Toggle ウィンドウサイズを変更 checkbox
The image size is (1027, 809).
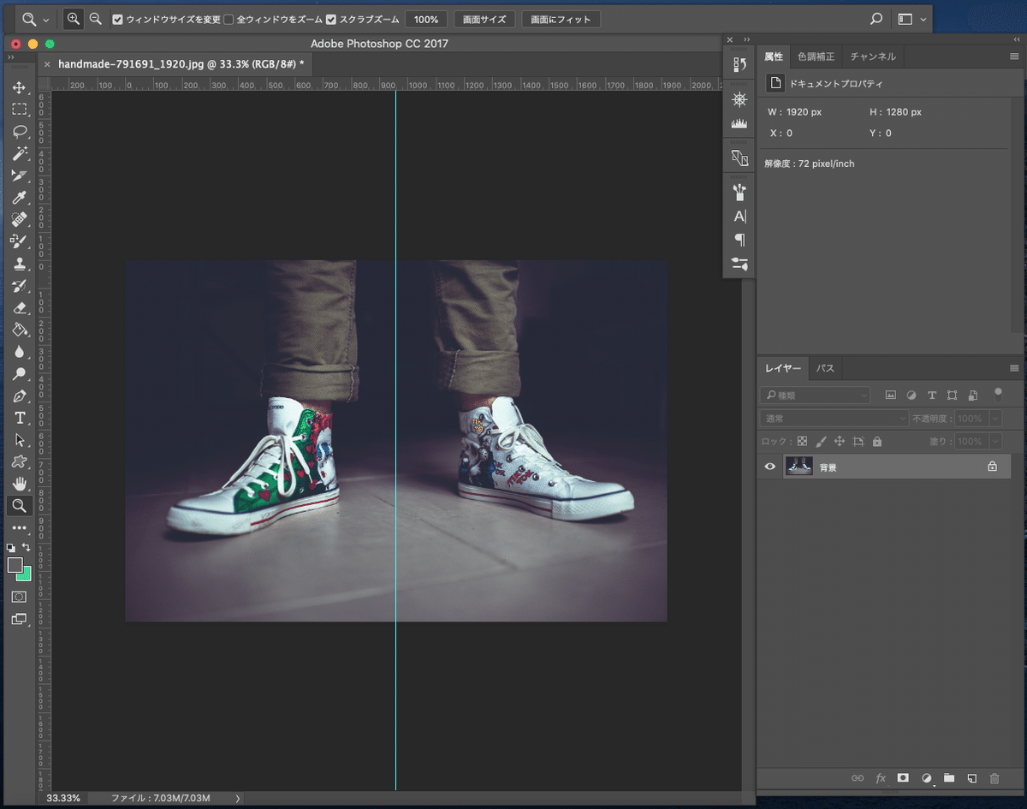coord(118,19)
